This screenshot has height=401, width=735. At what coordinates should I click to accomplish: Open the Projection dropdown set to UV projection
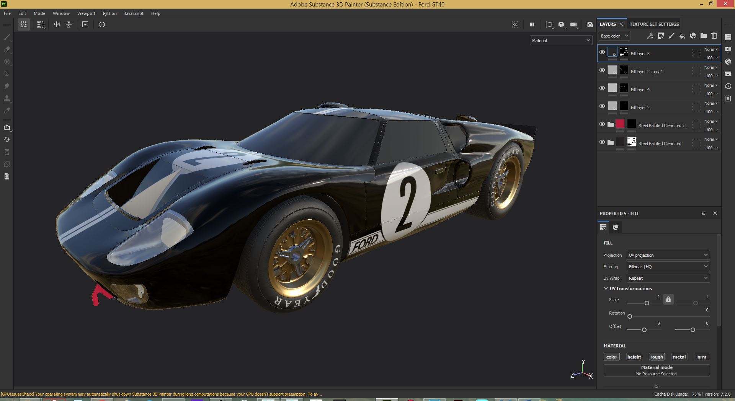point(668,255)
